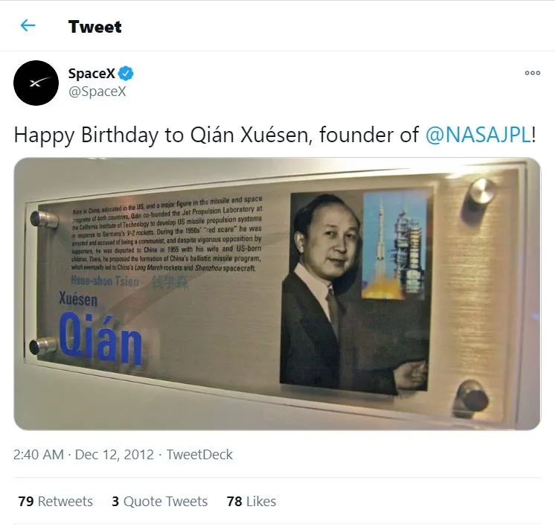Open the SpaceX profile avatar
Viewport: 555px width, 527px height.
36,83
